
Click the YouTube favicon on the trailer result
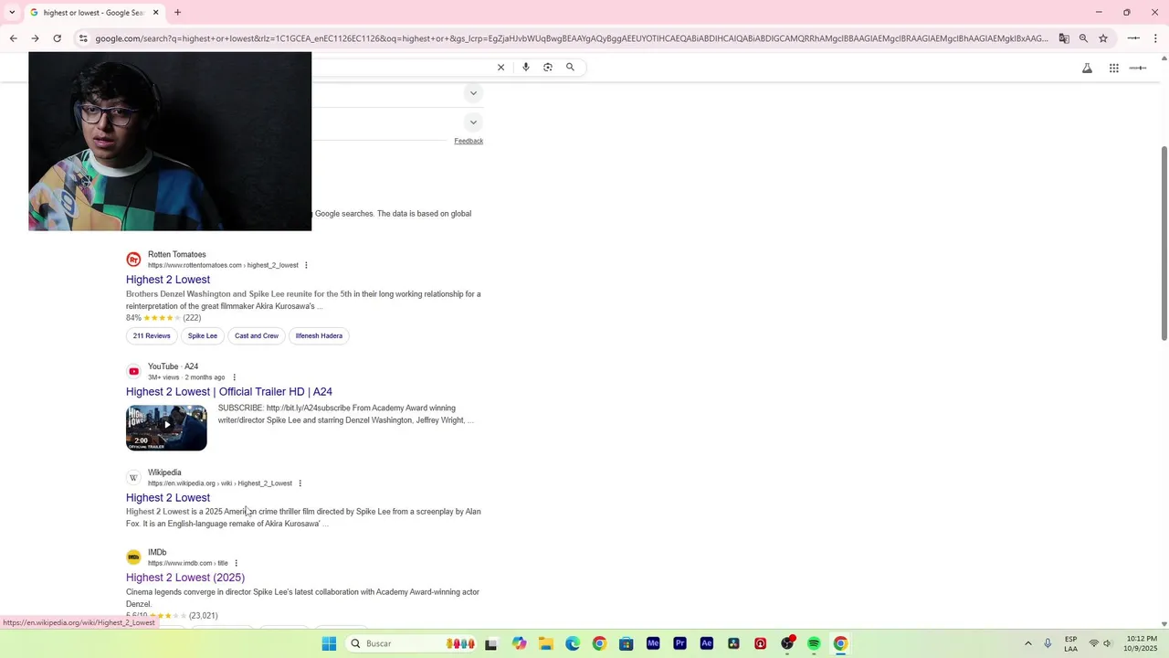133,371
